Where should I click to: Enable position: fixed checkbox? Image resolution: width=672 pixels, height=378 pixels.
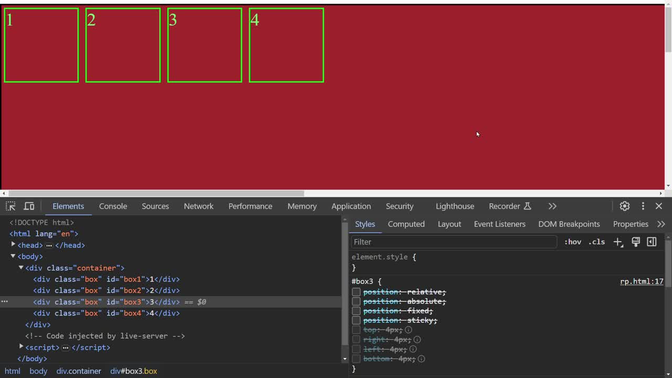click(x=356, y=311)
